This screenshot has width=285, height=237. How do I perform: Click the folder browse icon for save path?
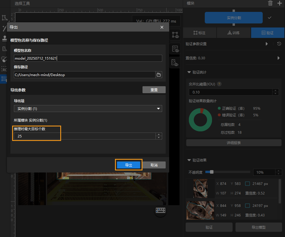(x=159, y=75)
